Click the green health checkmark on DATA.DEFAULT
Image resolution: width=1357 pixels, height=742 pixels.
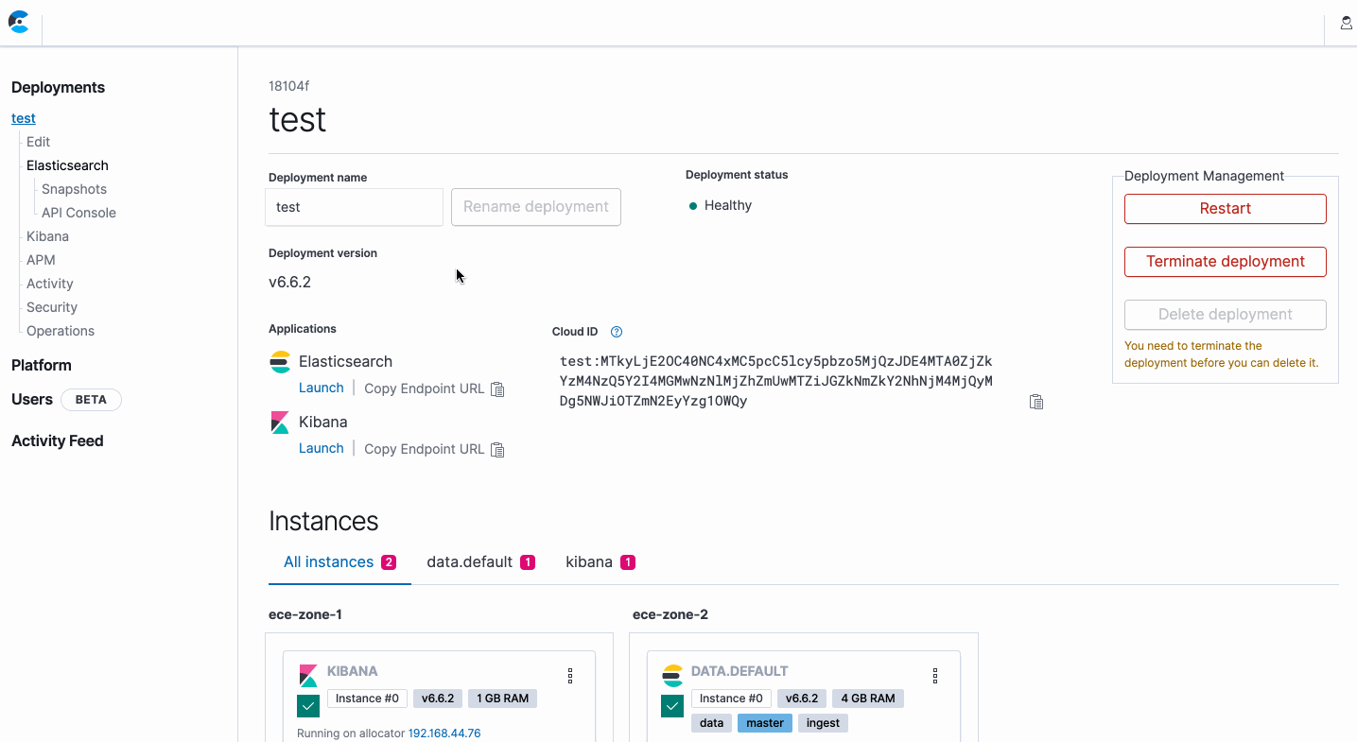point(671,706)
